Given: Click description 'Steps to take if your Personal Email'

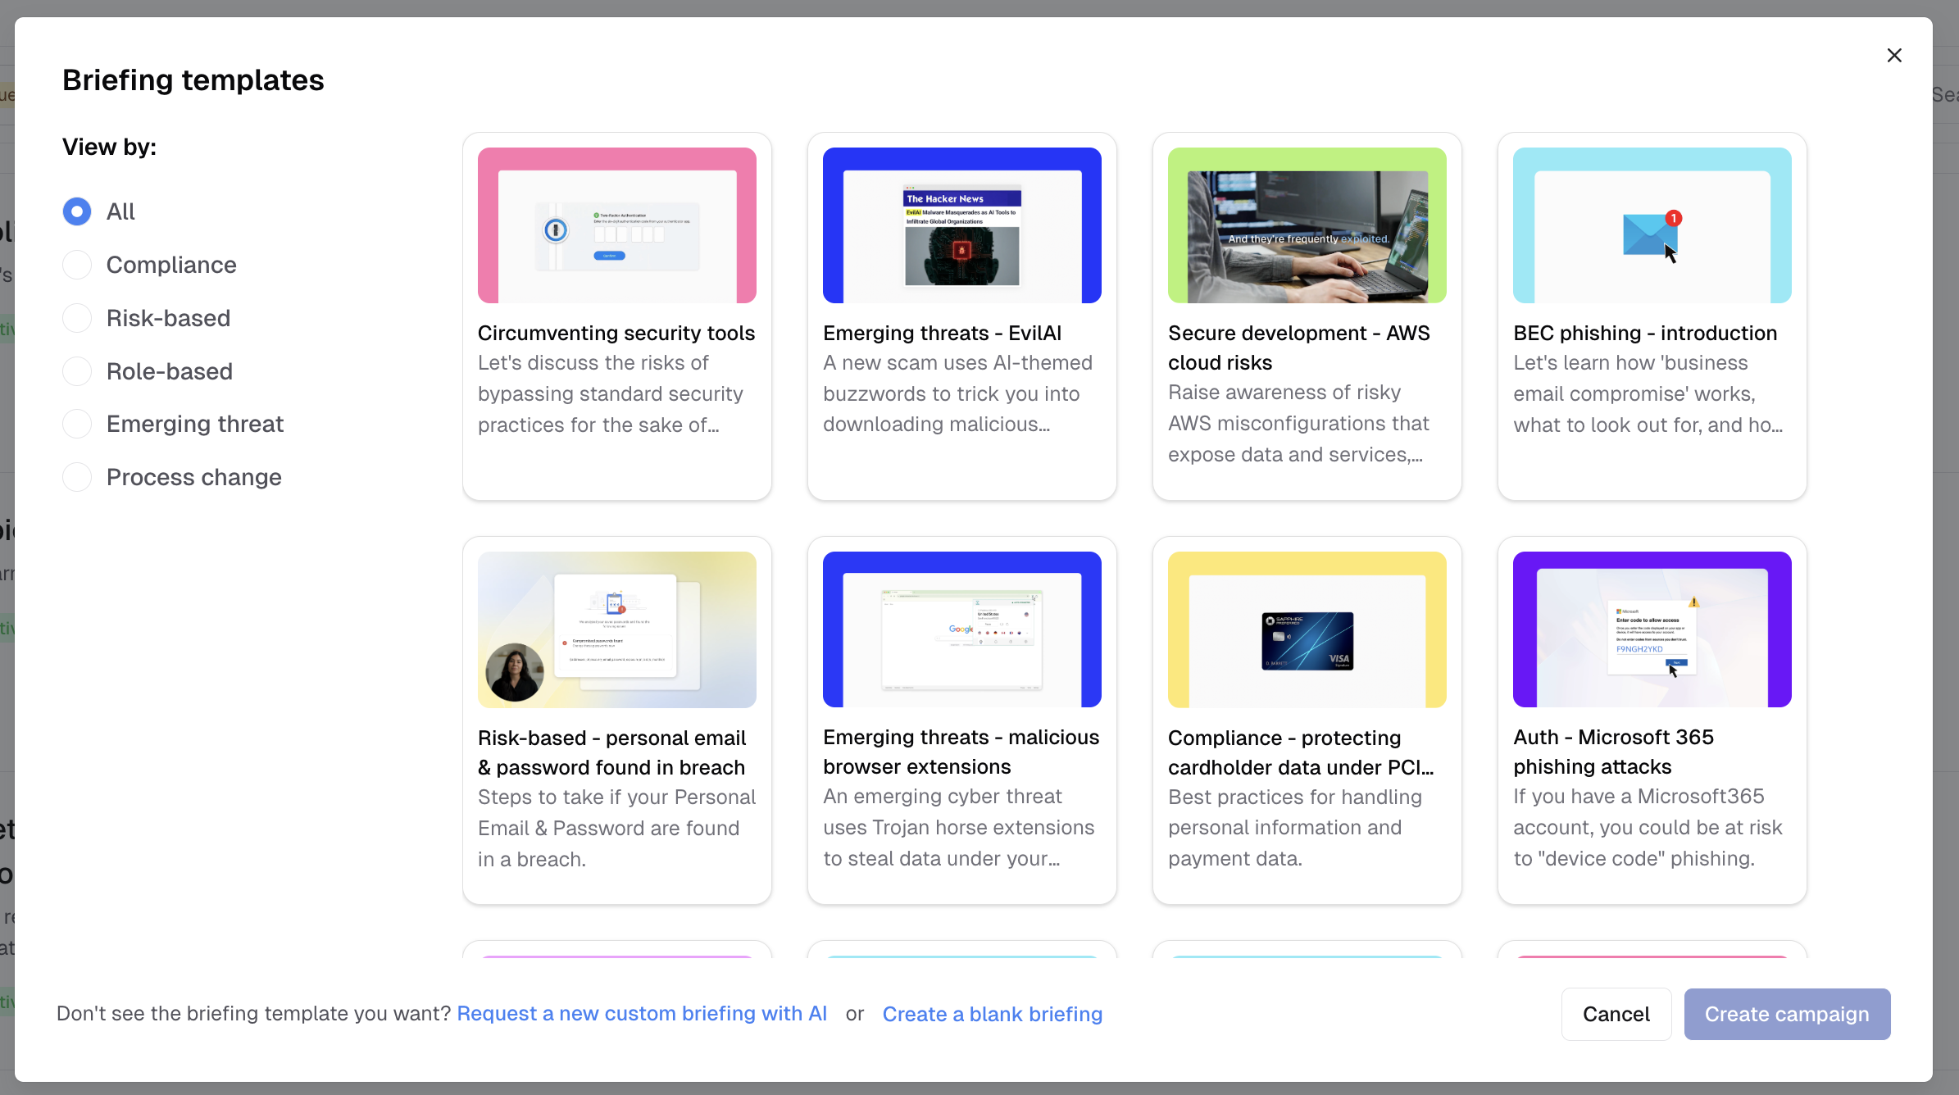Looking at the screenshot, I should pyautogui.click(x=617, y=828).
